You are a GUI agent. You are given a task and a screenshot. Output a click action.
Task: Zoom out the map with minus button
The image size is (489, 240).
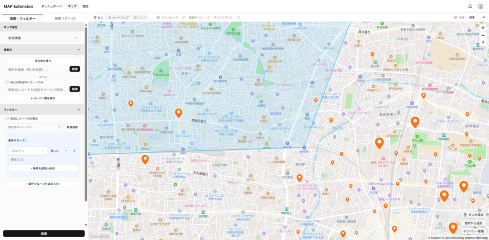pos(483,35)
